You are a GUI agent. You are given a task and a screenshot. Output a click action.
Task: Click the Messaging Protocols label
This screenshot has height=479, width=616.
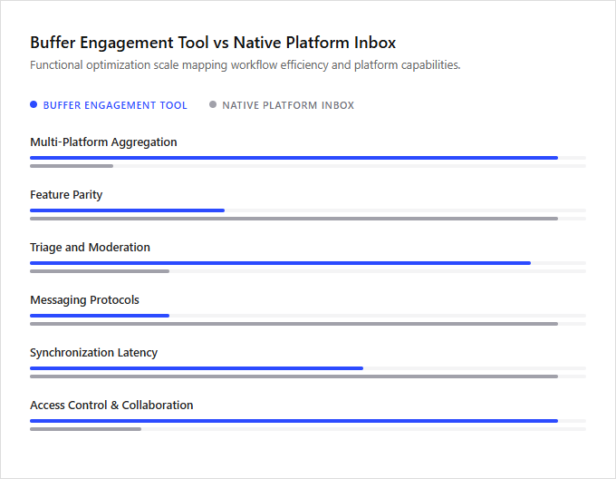pos(84,300)
